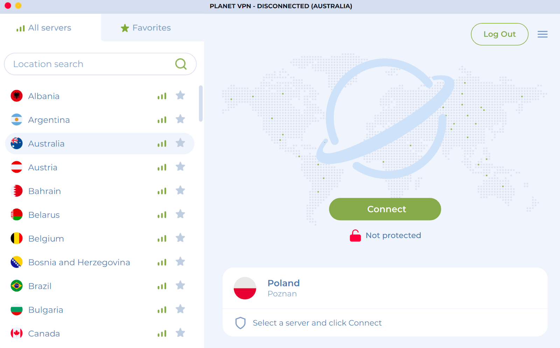This screenshot has width=560, height=348.
Task: Click the Bulgaria flag icon
Action: [x=16, y=310]
